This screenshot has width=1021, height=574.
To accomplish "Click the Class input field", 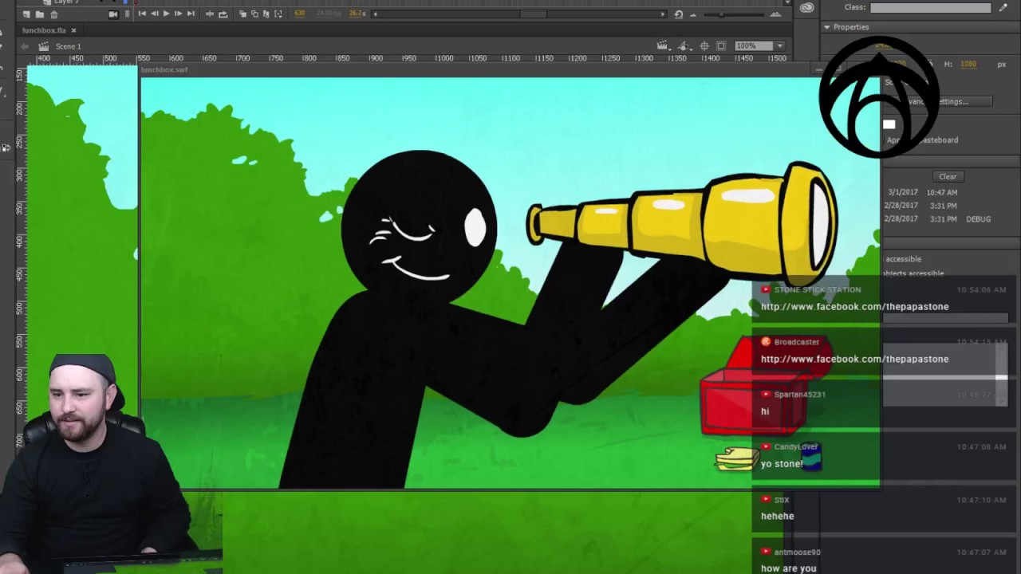I will 931,7.
